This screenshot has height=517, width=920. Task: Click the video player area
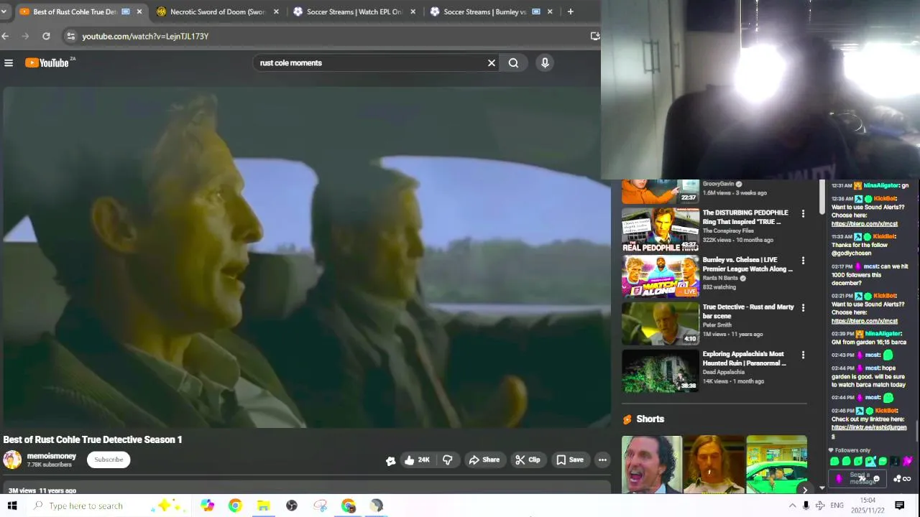[305, 257]
